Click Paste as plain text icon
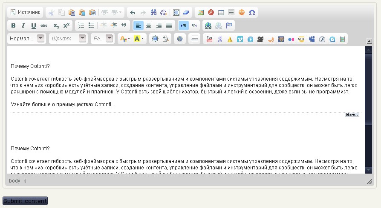The height and width of the screenshot is (208, 381). [x=82, y=12]
